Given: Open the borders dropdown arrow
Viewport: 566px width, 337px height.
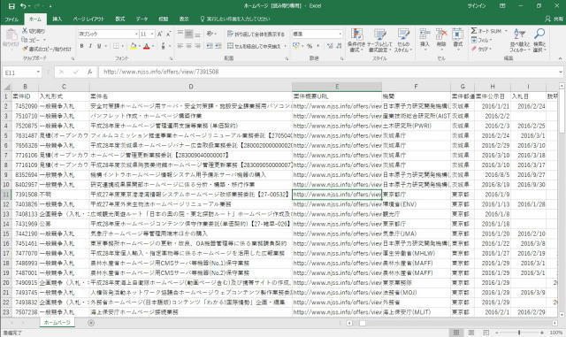Looking at the screenshot, I should pyautogui.click(x=122, y=46).
